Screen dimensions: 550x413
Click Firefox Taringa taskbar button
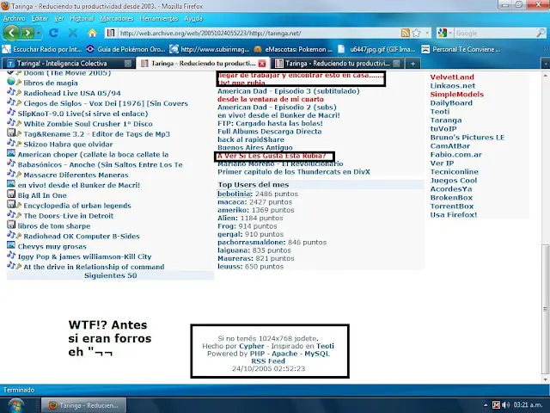coord(83,405)
